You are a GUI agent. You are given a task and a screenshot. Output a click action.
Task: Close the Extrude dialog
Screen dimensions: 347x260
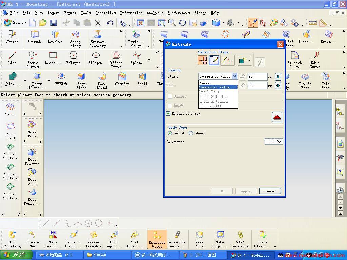click(280, 44)
